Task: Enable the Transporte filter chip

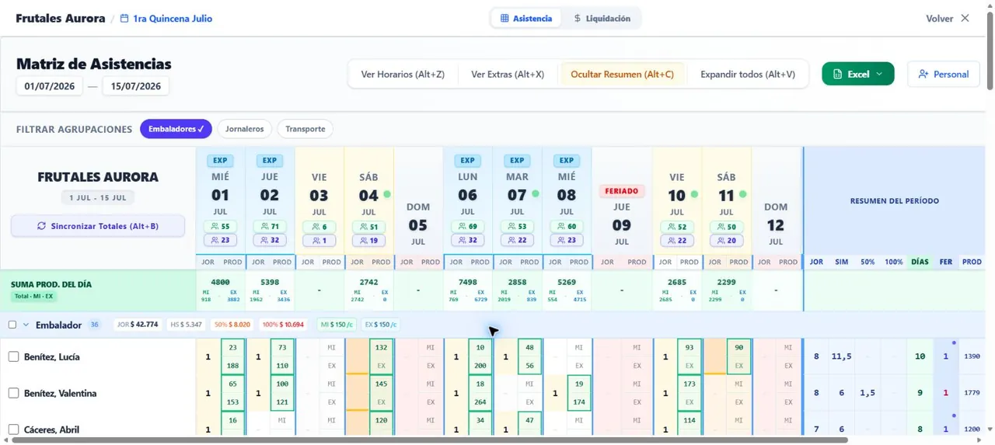Action: 305,129
